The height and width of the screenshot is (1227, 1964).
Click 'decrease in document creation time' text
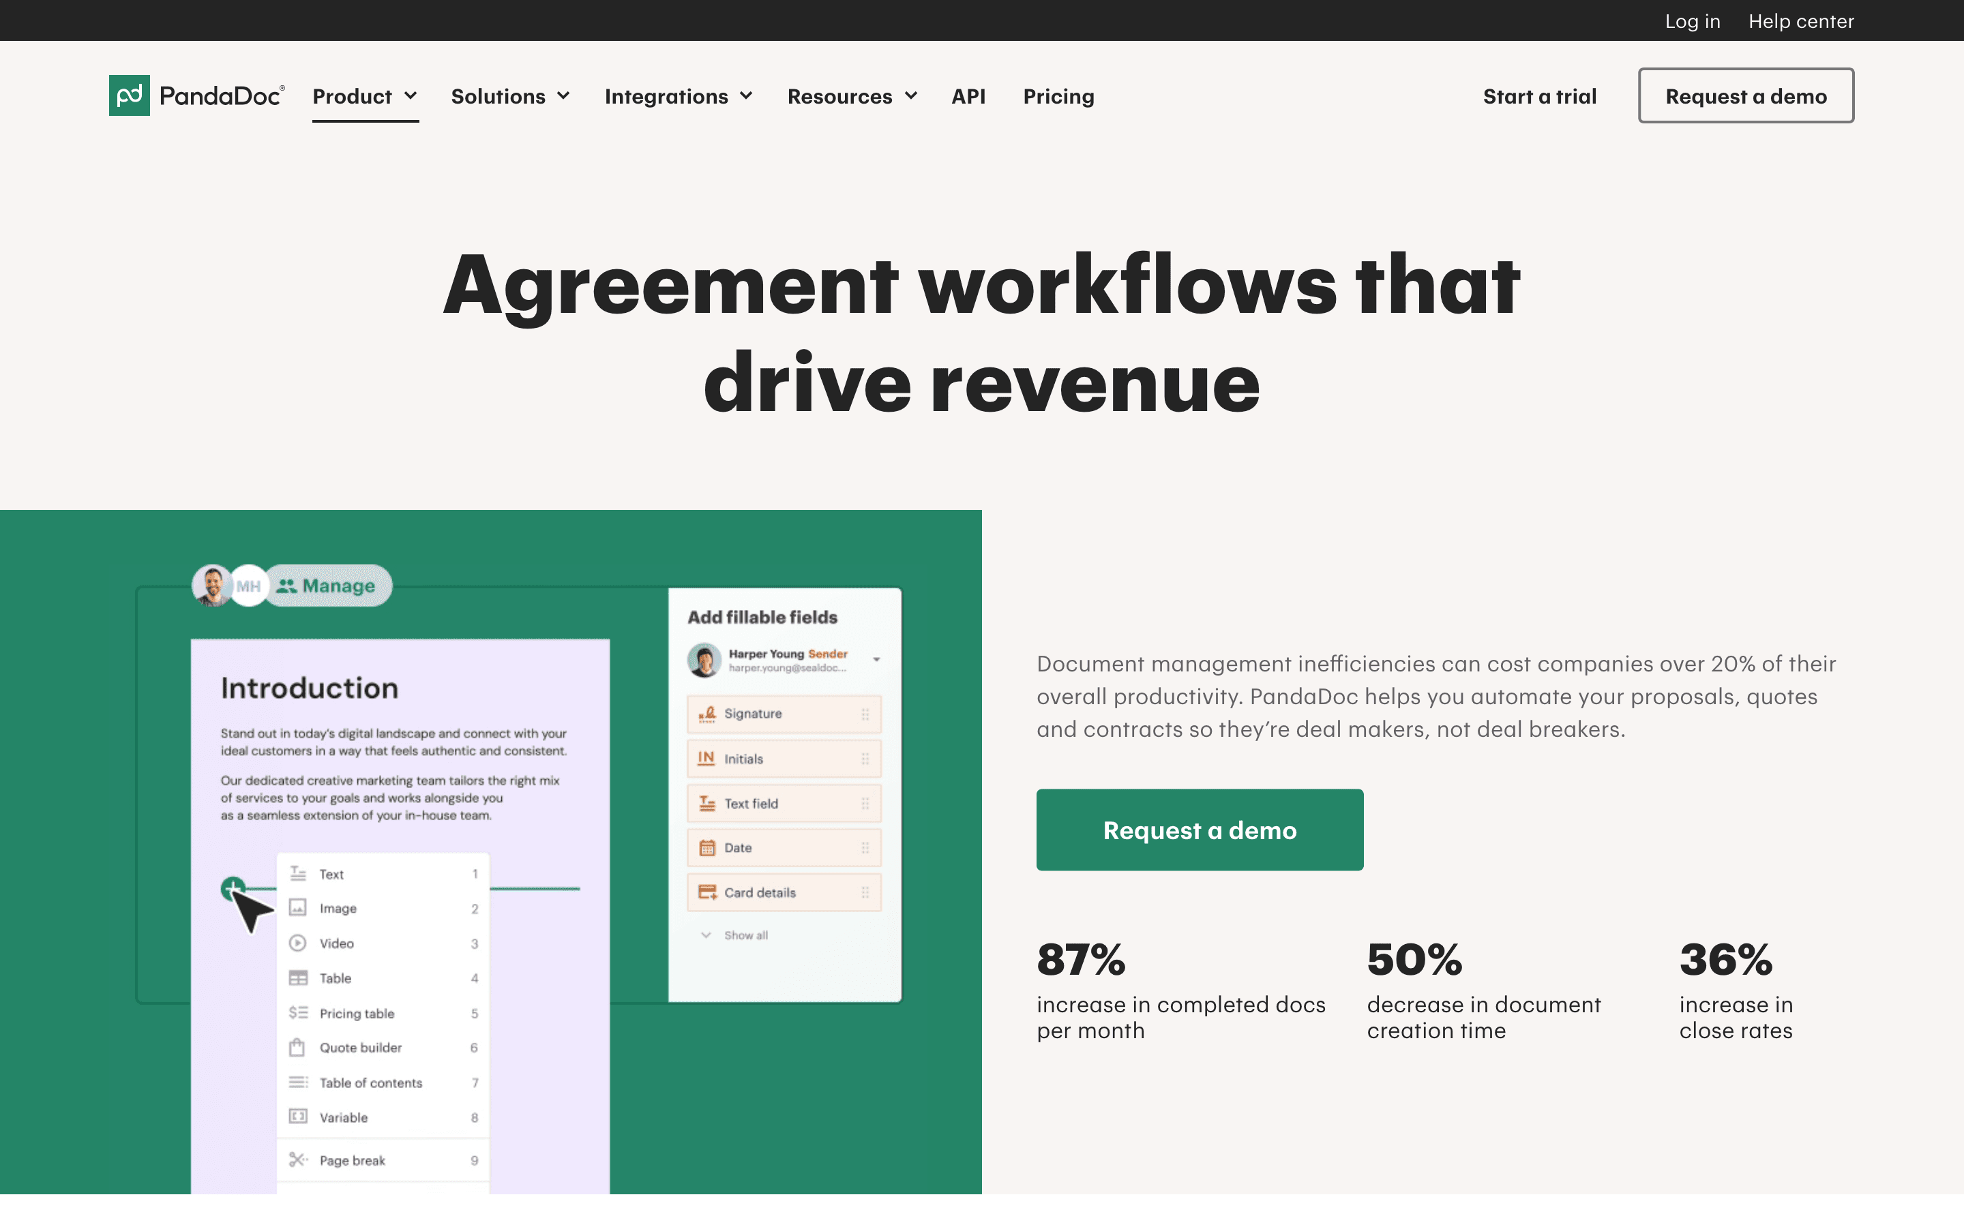pyautogui.click(x=1483, y=1018)
